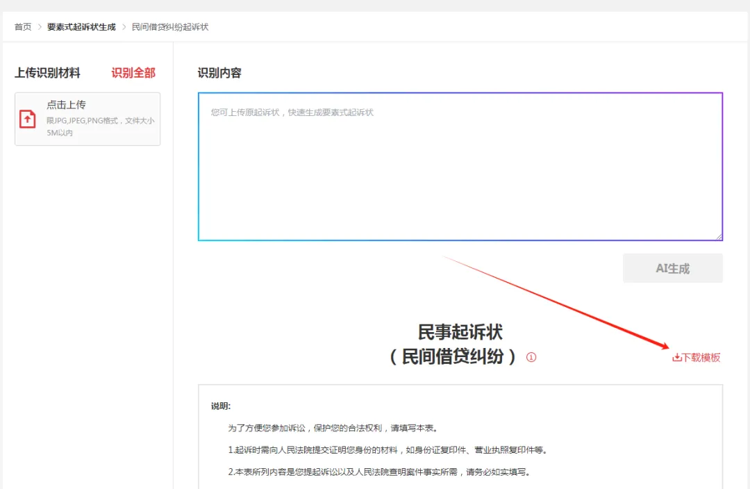Click the info circle icon beside 民间借贷纠纷
750x489 pixels.
click(531, 358)
